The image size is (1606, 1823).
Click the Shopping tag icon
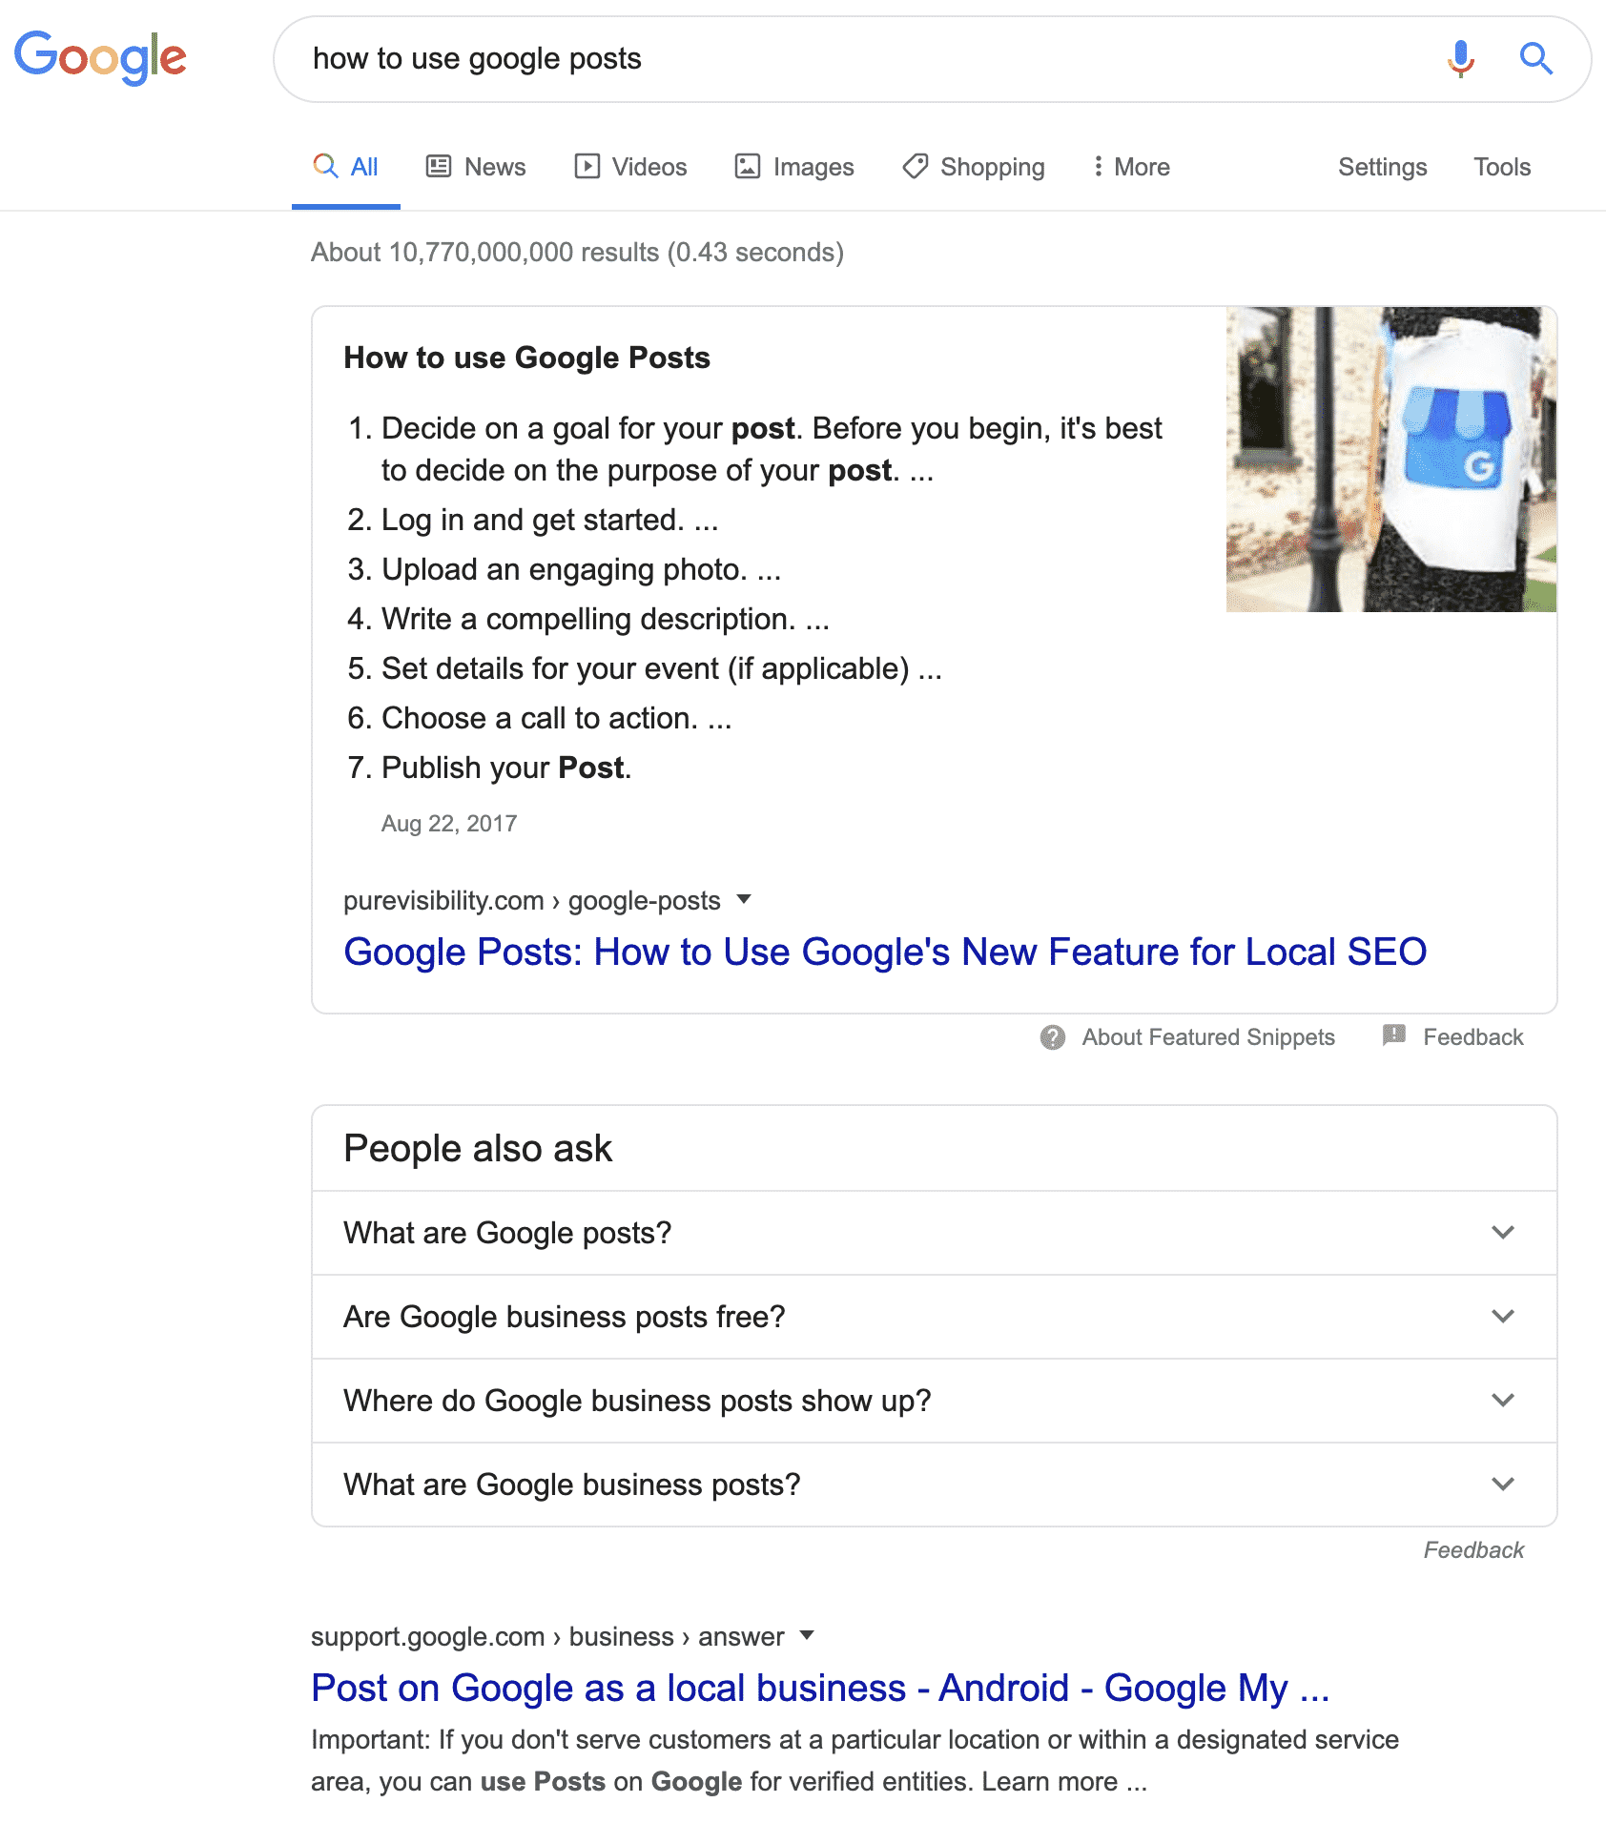tap(914, 166)
